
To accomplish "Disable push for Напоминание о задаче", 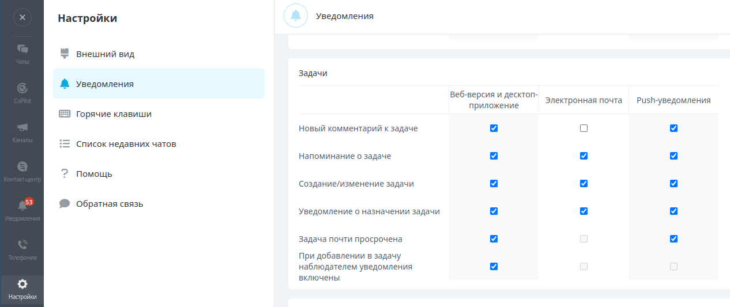I will point(673,156).
